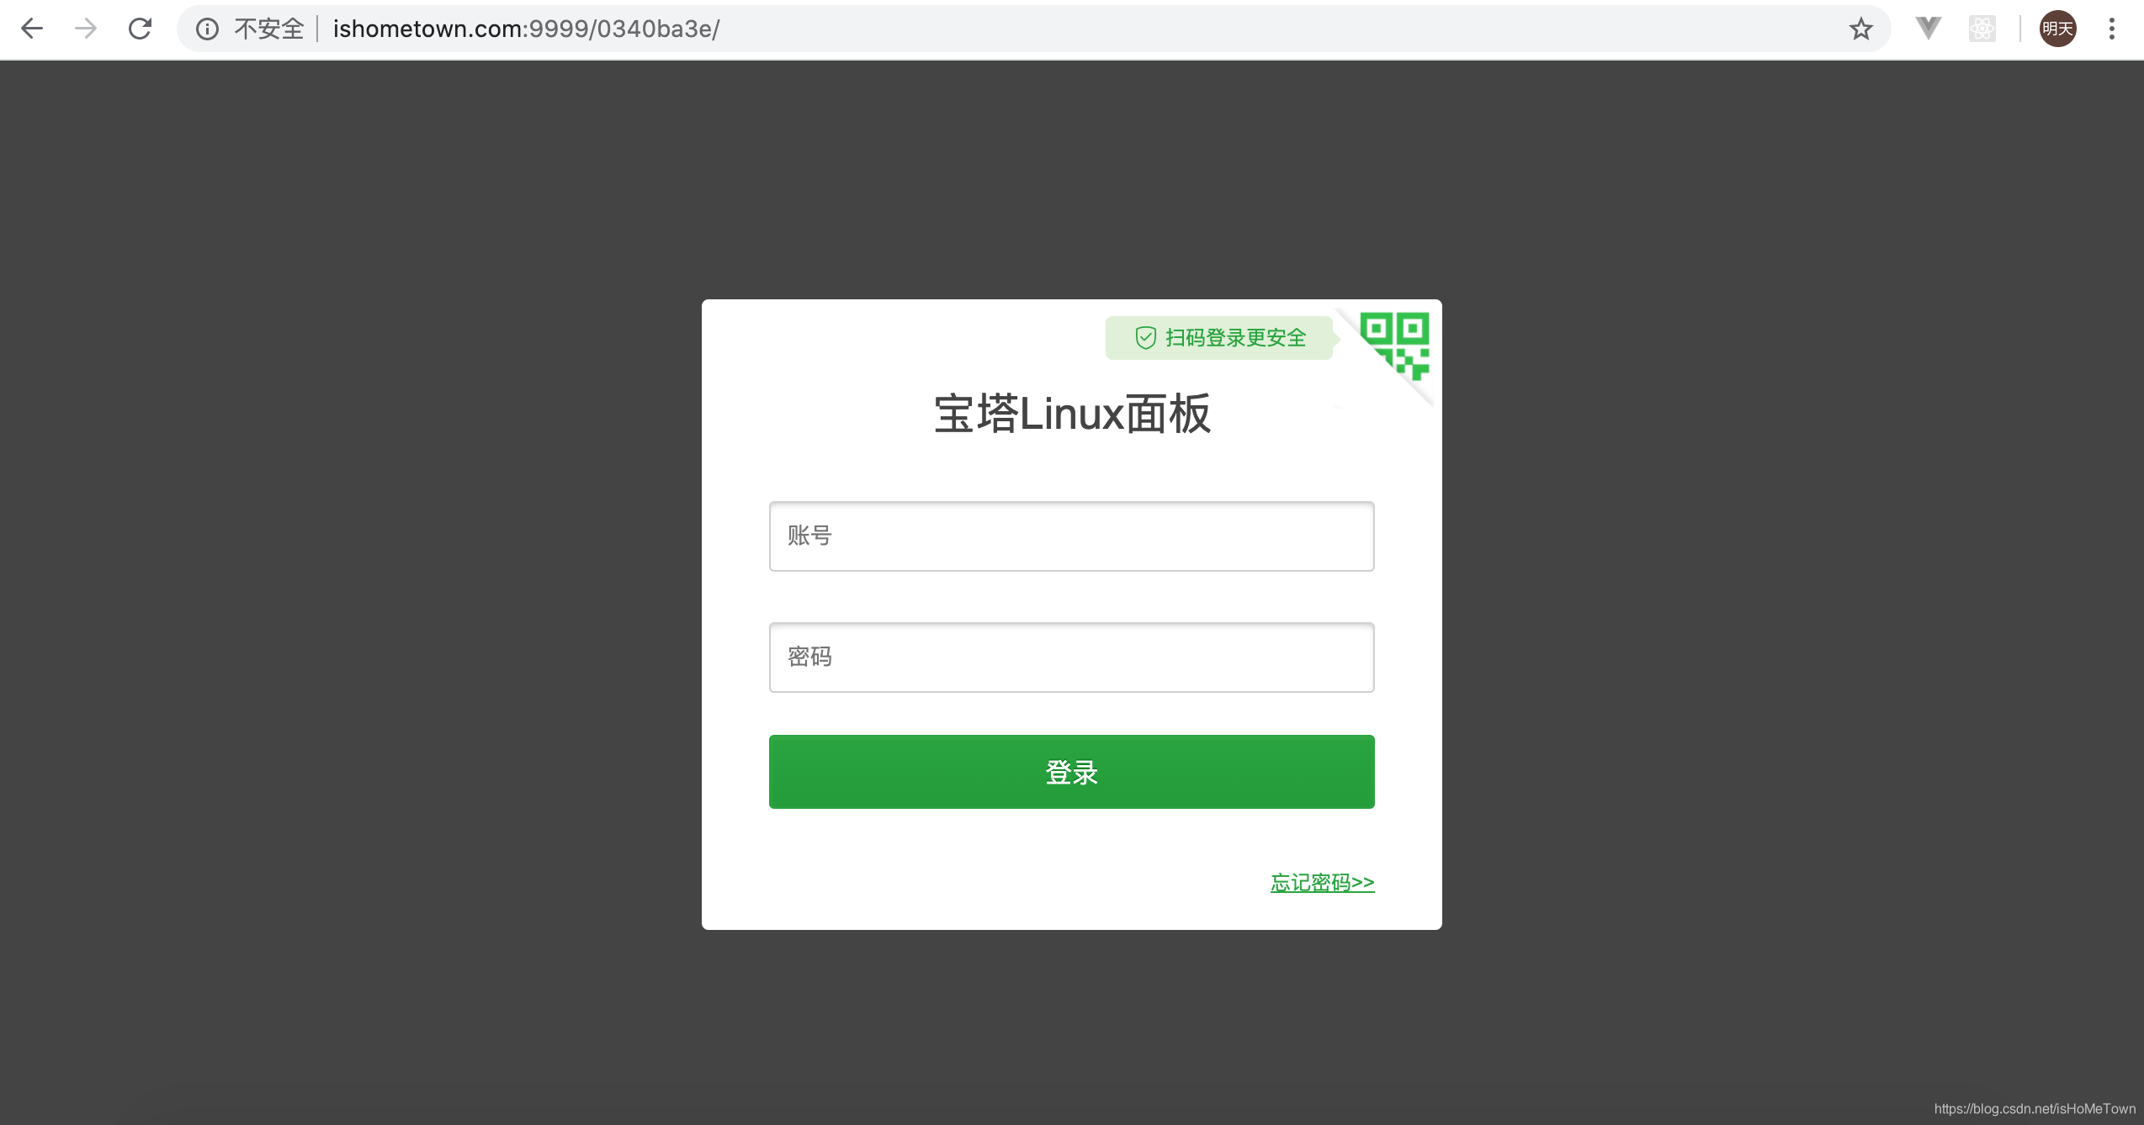Screen dimensions: 2144x1125
Task: Reload the current page
Action: click(x=140, y=29)
